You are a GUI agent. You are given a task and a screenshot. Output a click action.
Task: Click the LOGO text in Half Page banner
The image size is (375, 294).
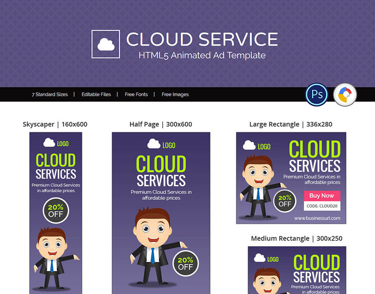(169, 145)
